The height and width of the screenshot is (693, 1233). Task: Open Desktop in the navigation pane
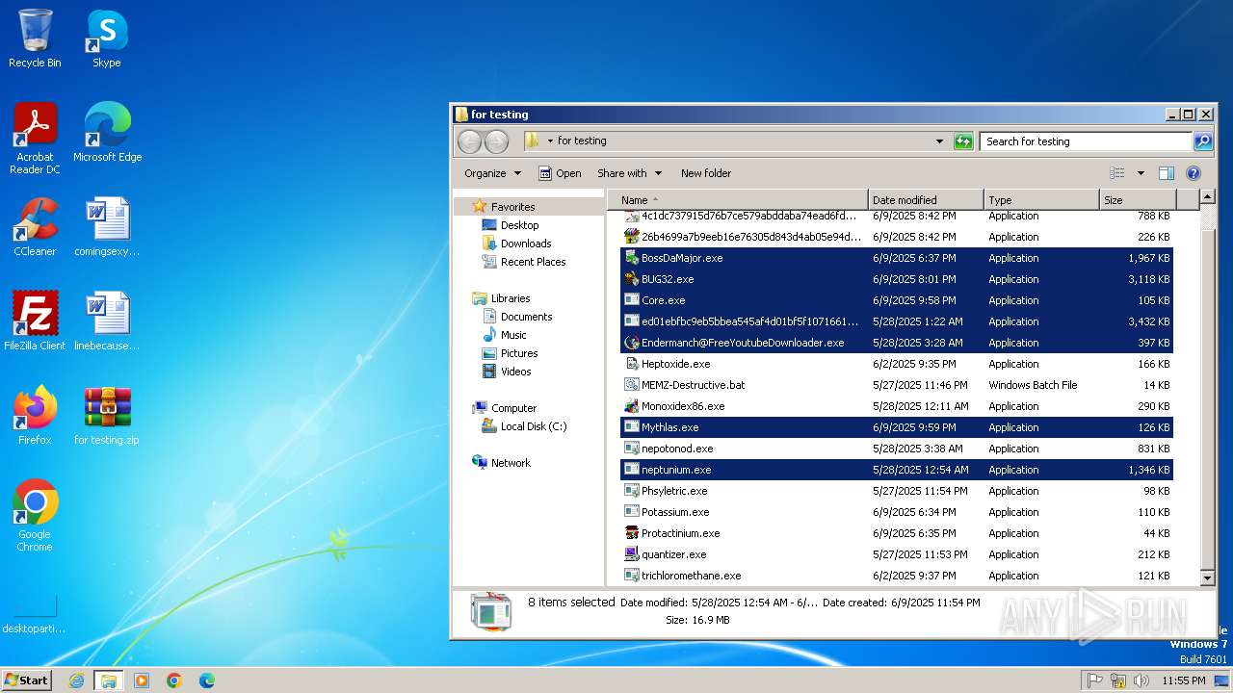[x=519, y=225]
